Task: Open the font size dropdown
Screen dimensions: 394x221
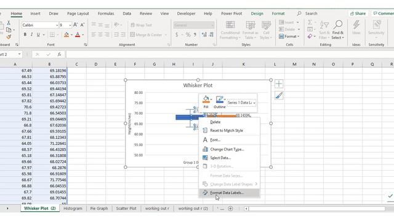Action: click(x=70, y=25)
